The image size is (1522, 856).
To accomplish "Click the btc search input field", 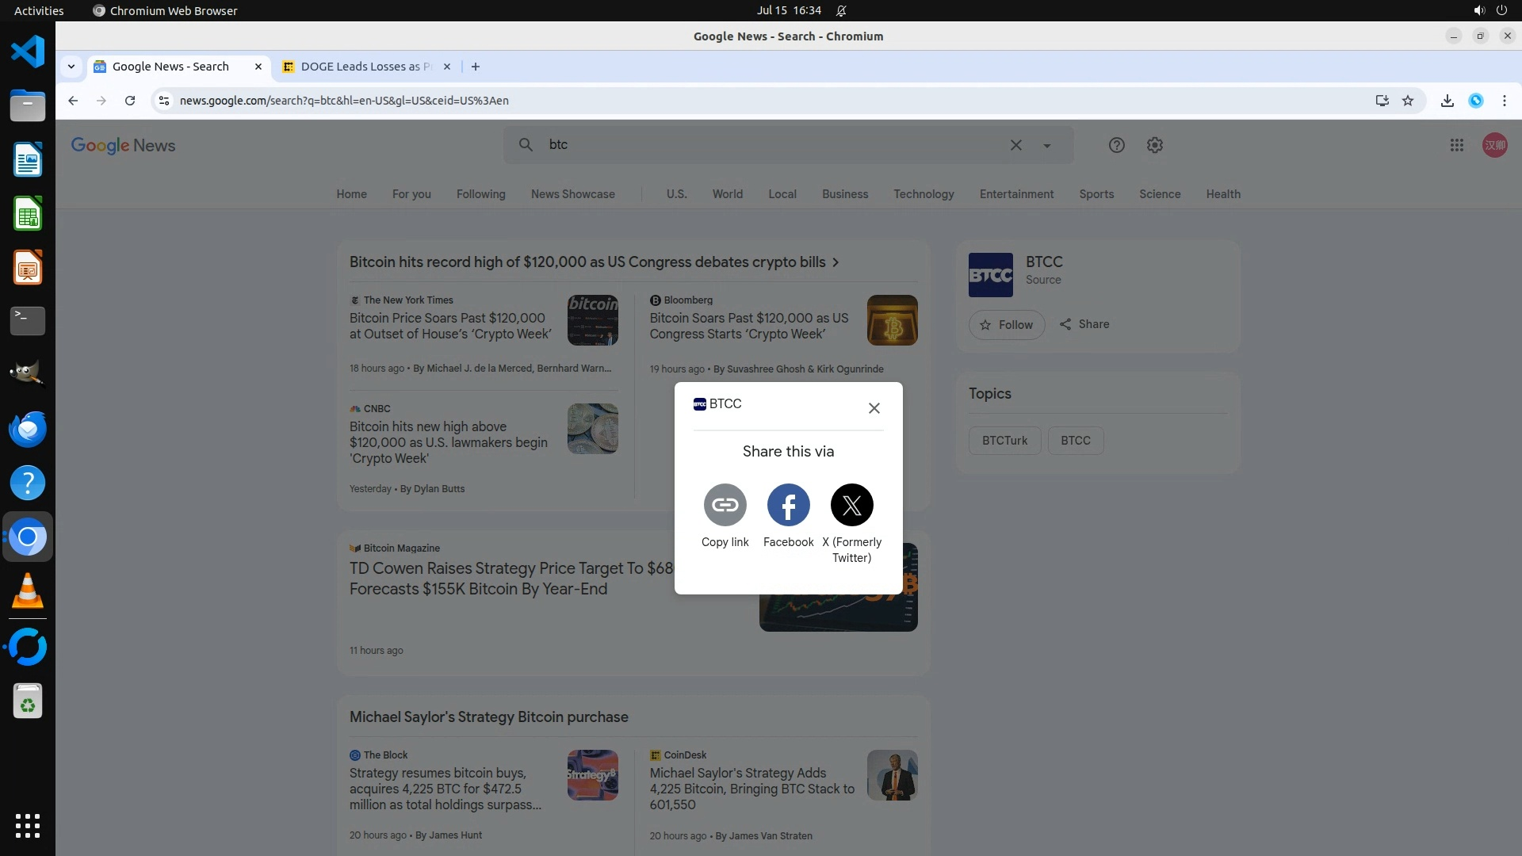I will [761, 145].
